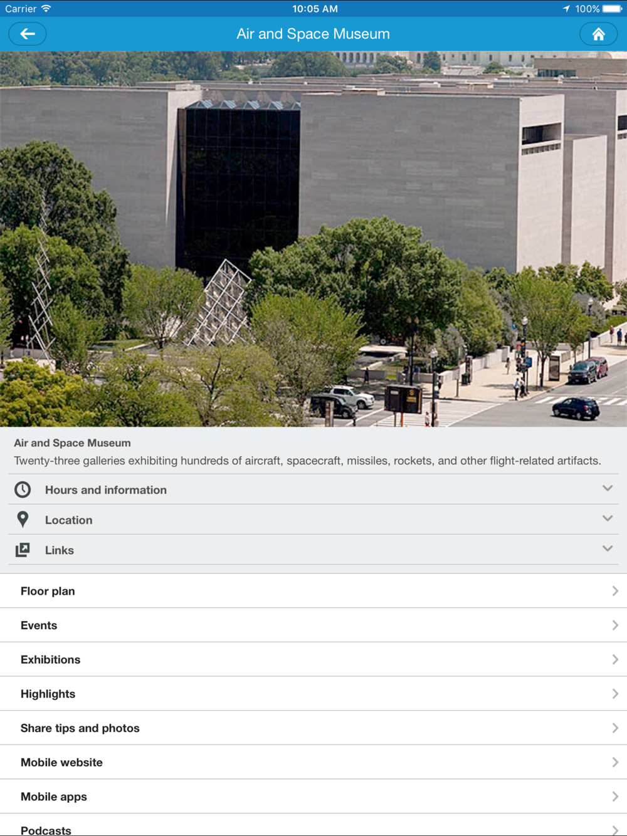Click the Events disclosure arrow

(615, 625)
